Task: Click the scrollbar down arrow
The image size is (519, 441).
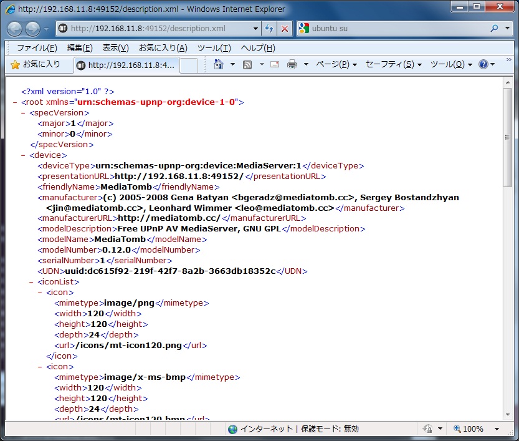Action: tap(507, 415)
